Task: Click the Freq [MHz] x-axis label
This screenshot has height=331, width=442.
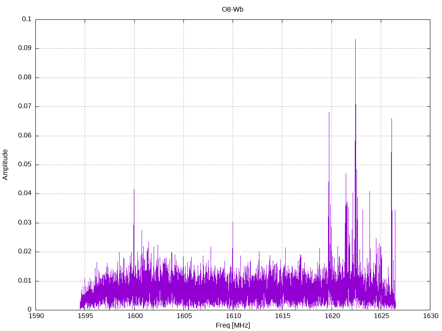Action: coord(233,325)
